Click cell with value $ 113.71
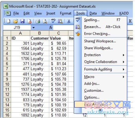The width and height of the screenshot is (135, 118). [x=59, y=54]
